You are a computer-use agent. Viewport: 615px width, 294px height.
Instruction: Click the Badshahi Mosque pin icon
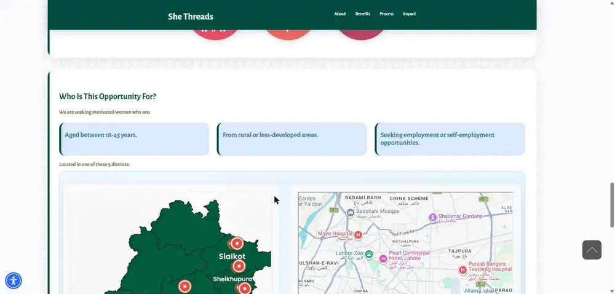[351, 213]
